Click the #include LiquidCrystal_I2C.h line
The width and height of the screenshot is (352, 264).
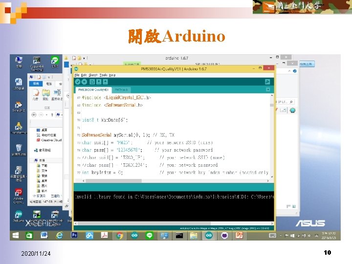click(116, 97)
